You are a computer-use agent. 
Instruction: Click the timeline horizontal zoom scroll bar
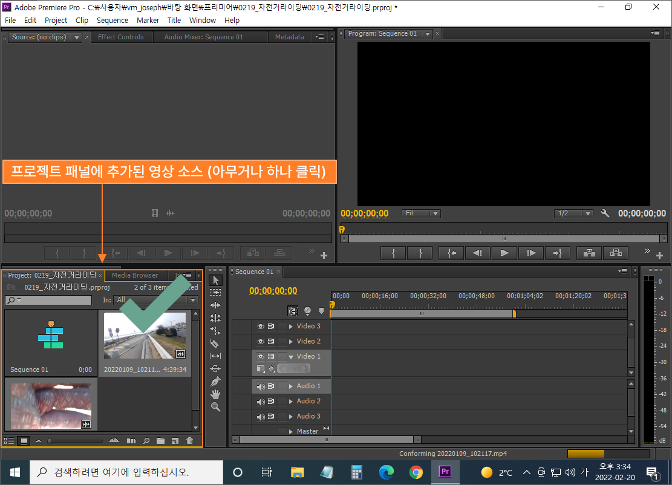[x=327, y=440]
